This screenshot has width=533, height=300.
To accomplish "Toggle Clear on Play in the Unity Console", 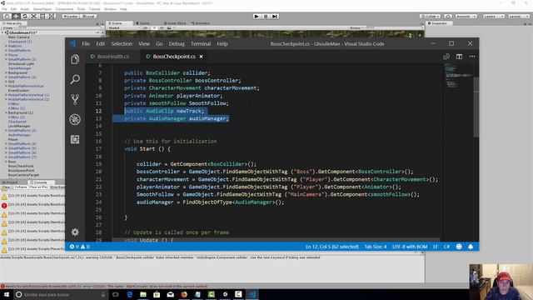I will (x=38, y=187).
